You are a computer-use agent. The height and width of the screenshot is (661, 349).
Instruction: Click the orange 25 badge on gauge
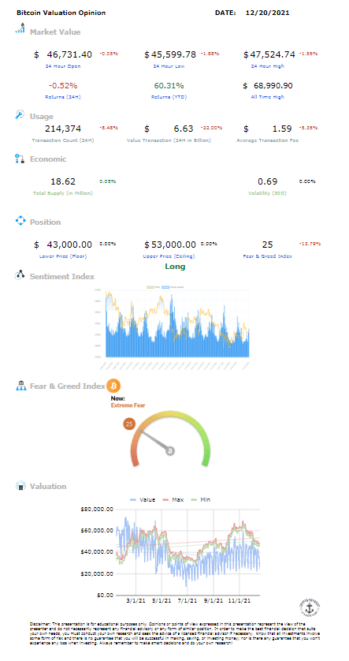pyautogui.click(x=129, y=424)
